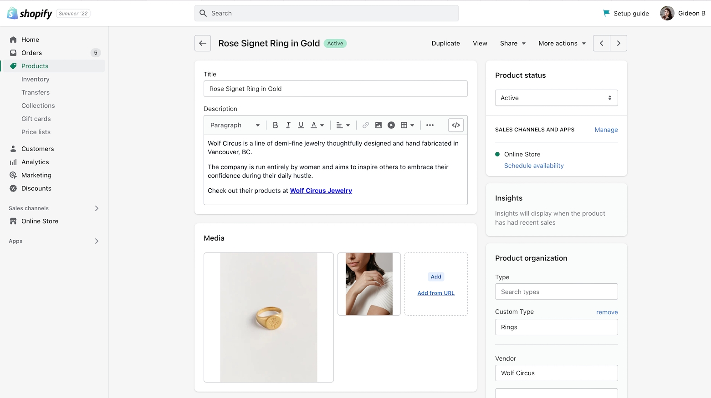Expand the Sales channels section
The height and width of the screenshot is (398, 711).
(x=96, y=208)
